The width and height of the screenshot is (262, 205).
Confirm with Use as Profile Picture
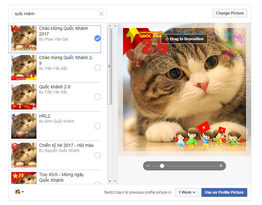click(x=224, y=192)
